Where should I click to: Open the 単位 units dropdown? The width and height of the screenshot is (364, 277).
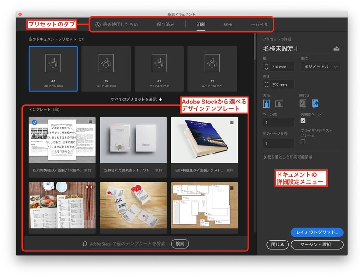pyautogui.click(x=321, y=66)
